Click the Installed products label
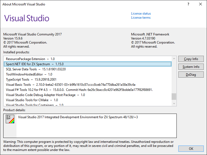Screen dimensions: 207x155 pyautogui.click(x=16, y=52)
